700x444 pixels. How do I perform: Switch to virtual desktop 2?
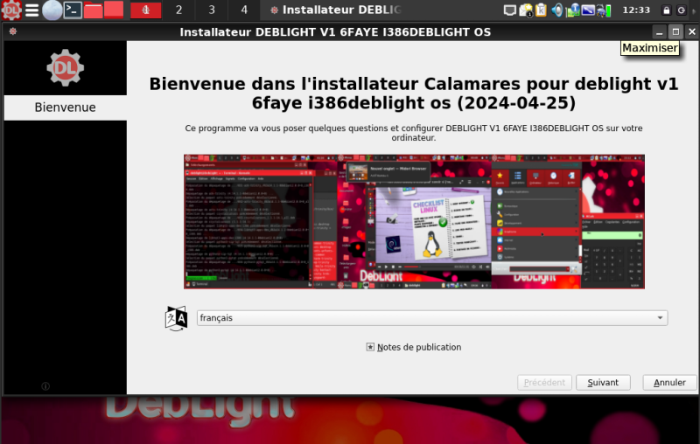pyautogui.click(x=178, y=10)
